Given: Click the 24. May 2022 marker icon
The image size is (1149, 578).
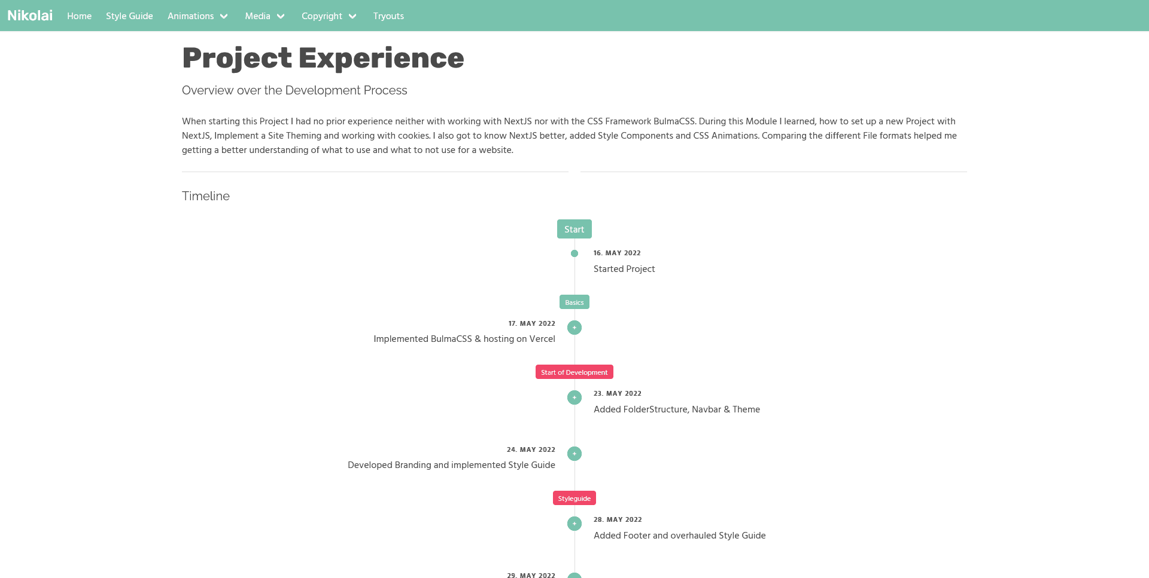Looking at the screenshot, I should pos(574,454).
